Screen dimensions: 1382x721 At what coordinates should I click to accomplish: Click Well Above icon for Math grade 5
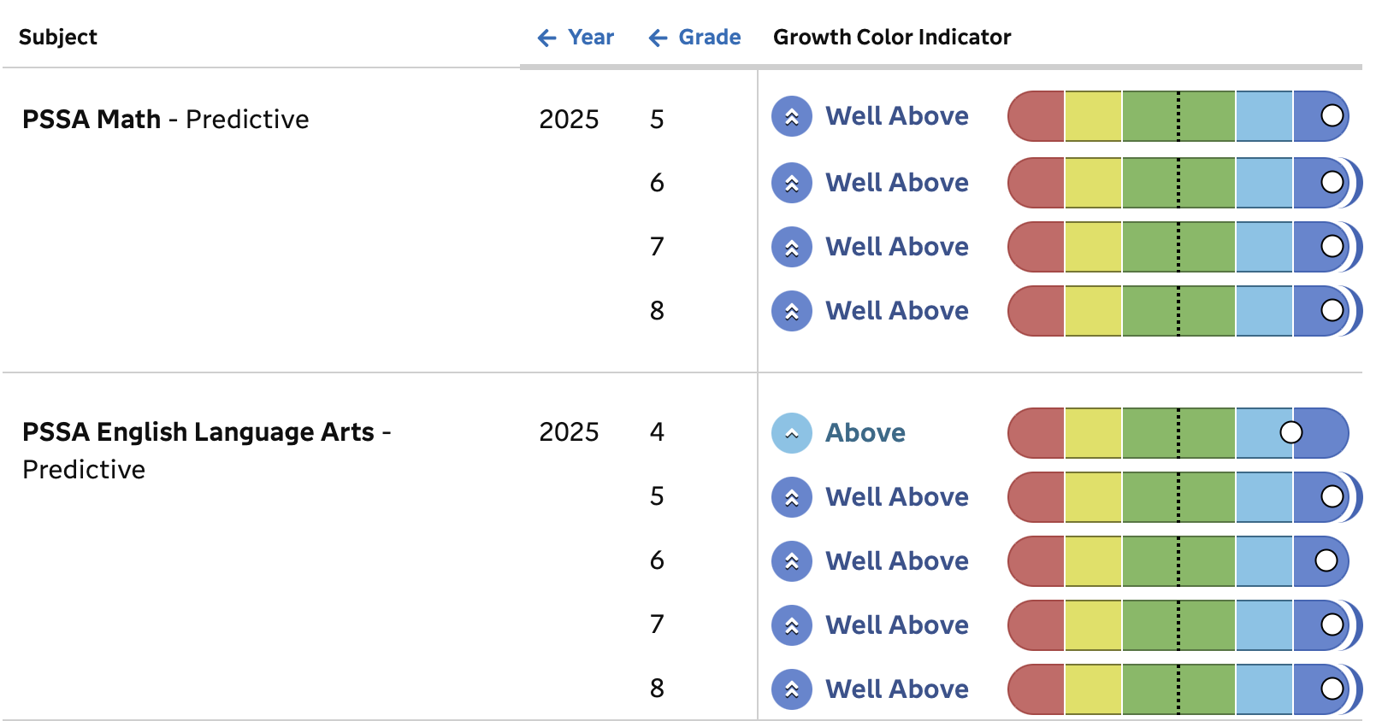792,116
